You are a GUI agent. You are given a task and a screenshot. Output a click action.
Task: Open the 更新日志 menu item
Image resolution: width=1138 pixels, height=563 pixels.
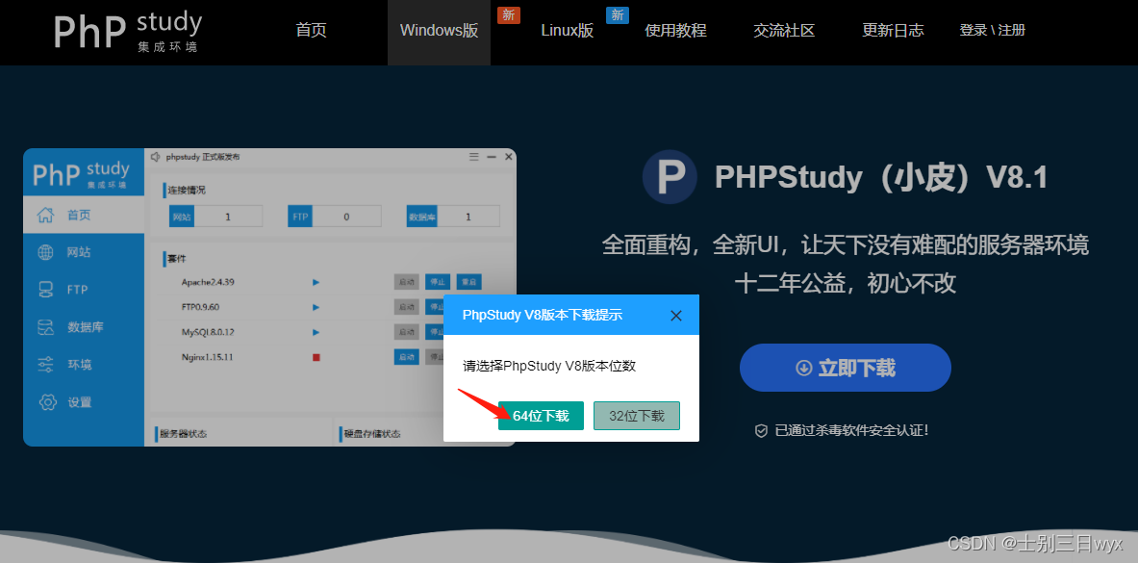(893, 30)
